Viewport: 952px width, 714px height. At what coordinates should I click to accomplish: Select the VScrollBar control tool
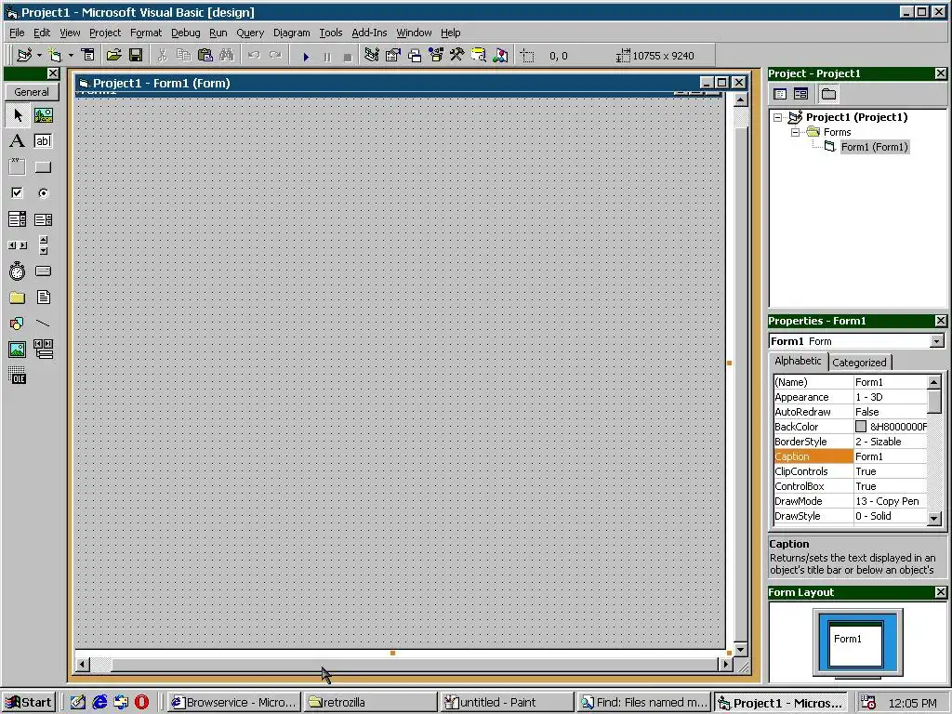point(43,245)
